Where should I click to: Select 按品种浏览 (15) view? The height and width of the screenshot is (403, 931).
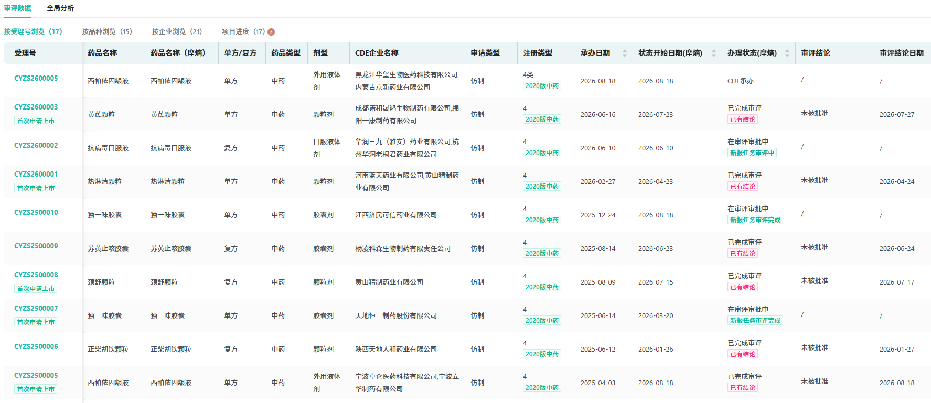tap(107, 31)
